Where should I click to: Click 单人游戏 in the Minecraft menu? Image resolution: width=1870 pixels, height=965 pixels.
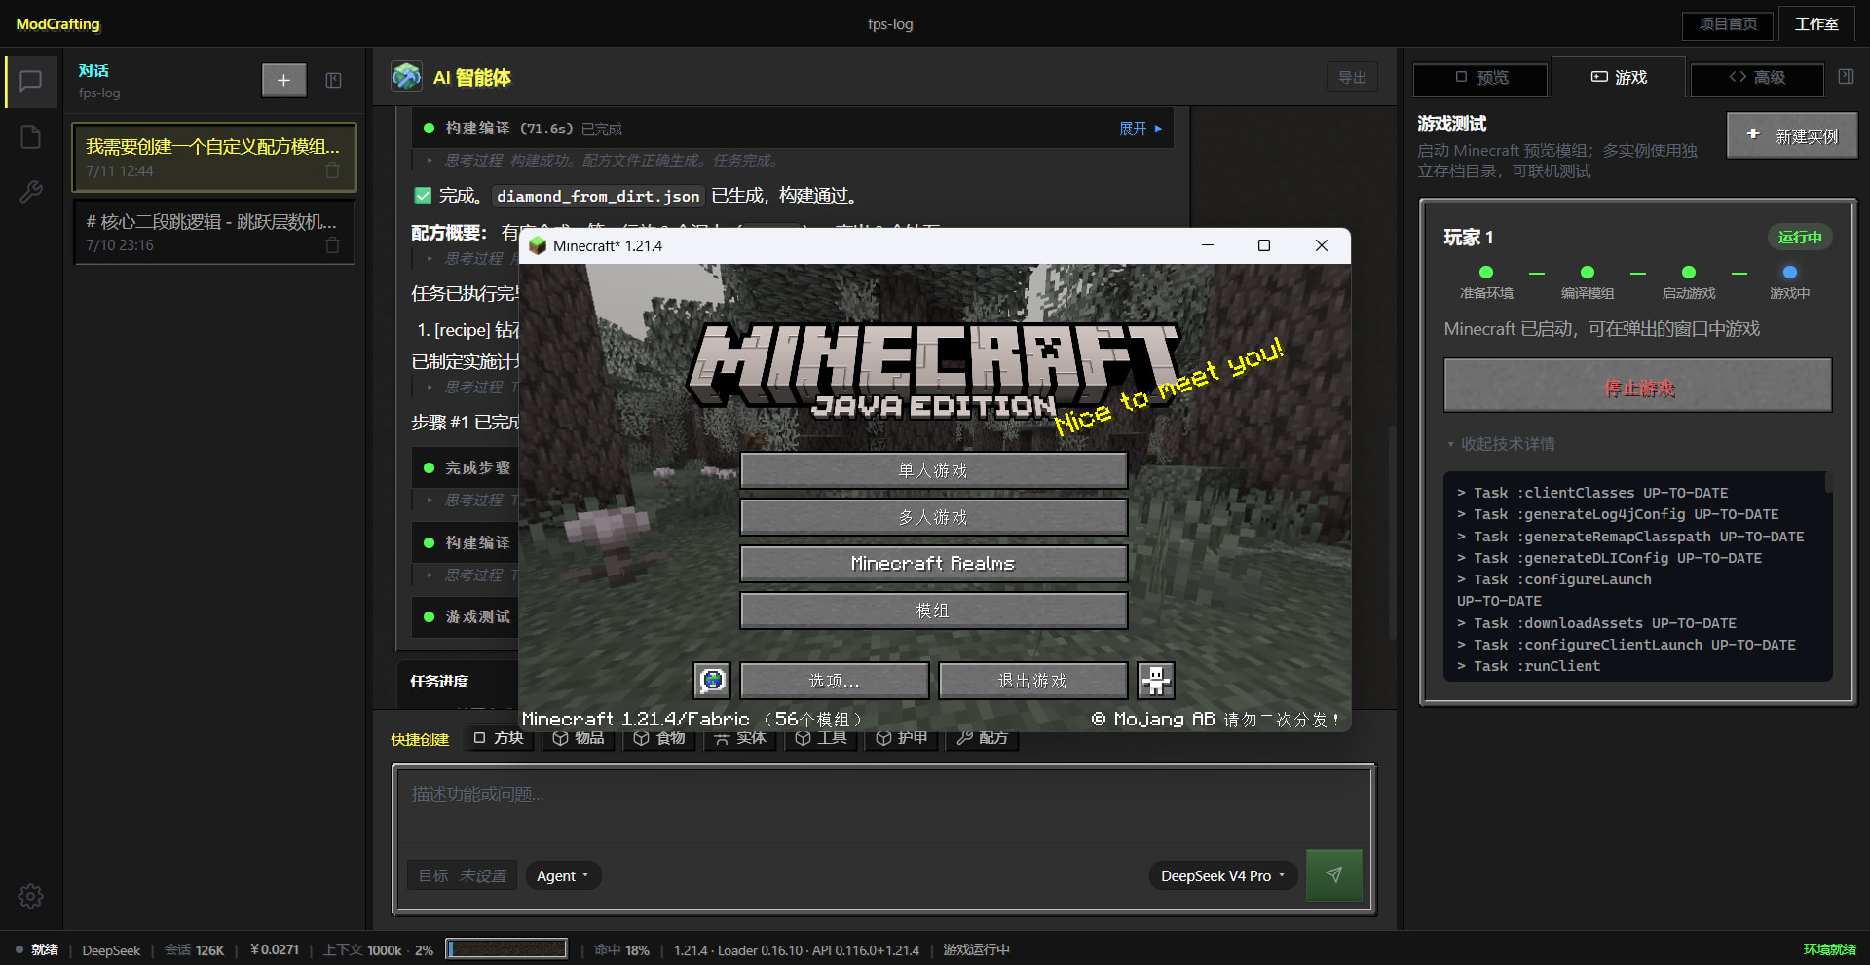coord(933,470)
